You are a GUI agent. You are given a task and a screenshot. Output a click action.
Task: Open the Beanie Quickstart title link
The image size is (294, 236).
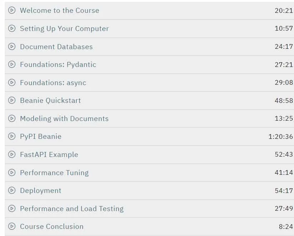click(51, 101)
